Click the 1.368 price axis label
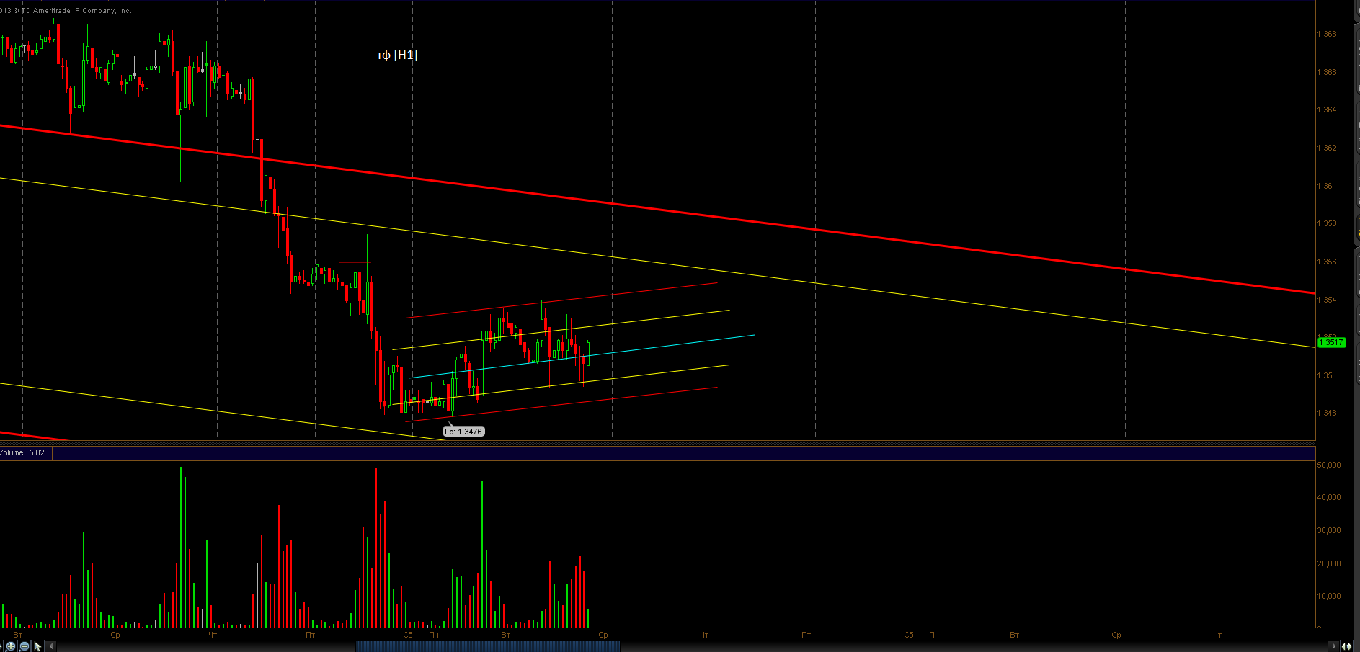Screen dimensions: 1360x652 point(1326,34)
